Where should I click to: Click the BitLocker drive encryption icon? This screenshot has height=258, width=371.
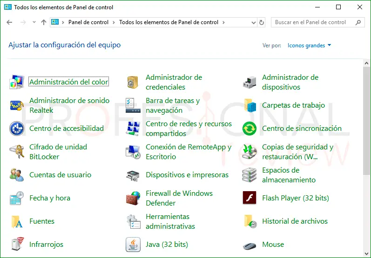point(17,152)
